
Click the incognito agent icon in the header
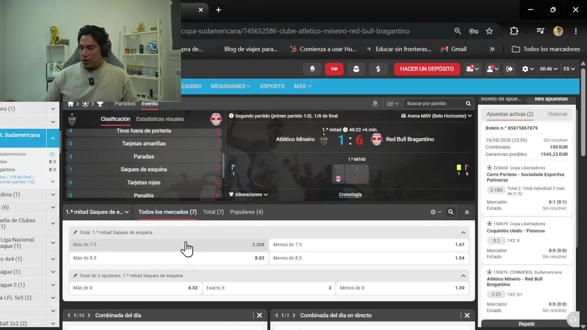pyautogui.click(x=356, y=69)
